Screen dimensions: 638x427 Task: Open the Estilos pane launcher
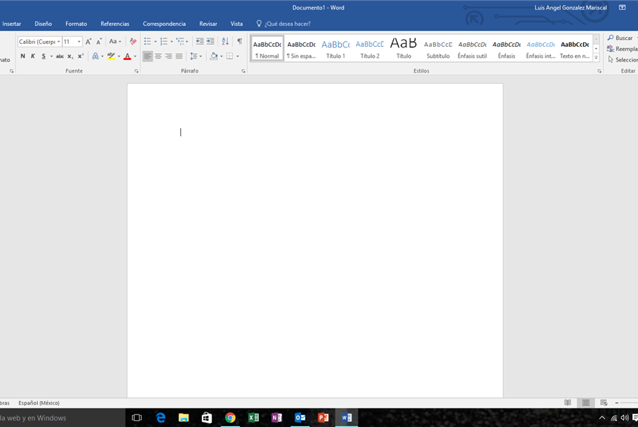(599, 71)
